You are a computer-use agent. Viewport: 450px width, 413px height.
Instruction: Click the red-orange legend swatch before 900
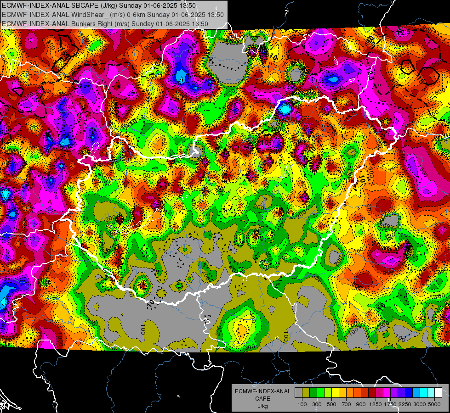[357, 393]
